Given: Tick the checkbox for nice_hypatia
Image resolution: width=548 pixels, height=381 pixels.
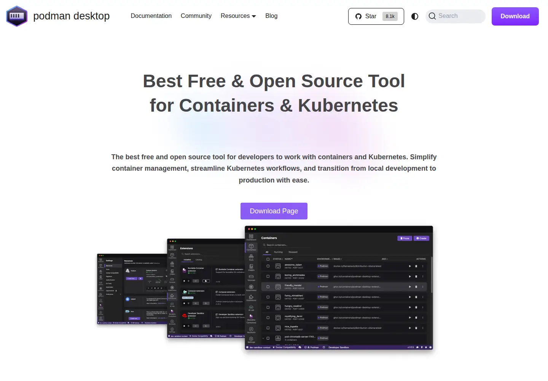Looking at the screenshot, I should coord(268,328).
